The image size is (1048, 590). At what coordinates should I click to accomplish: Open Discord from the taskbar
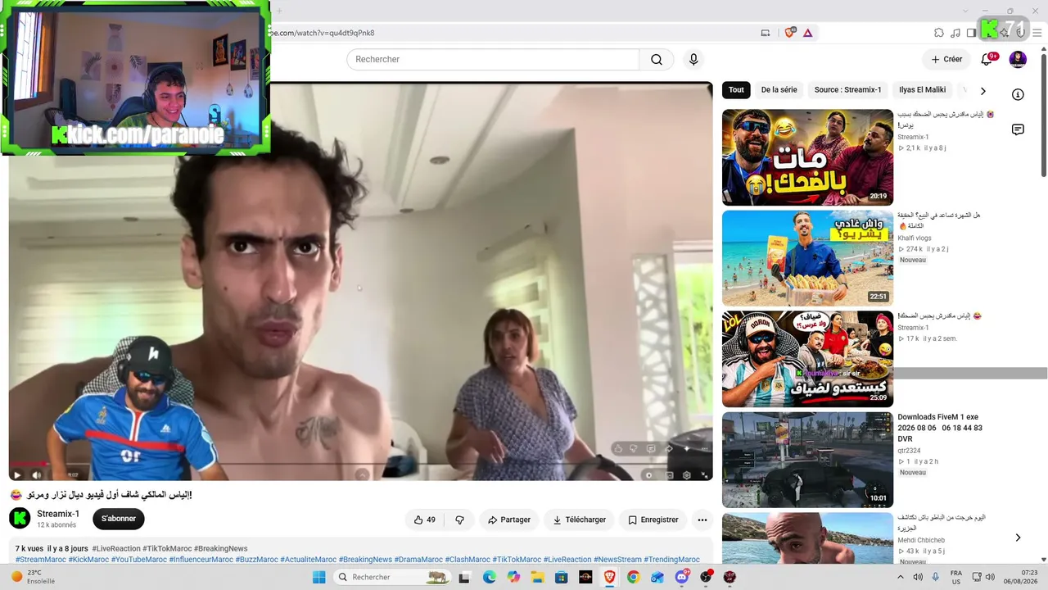click(682, 577)
